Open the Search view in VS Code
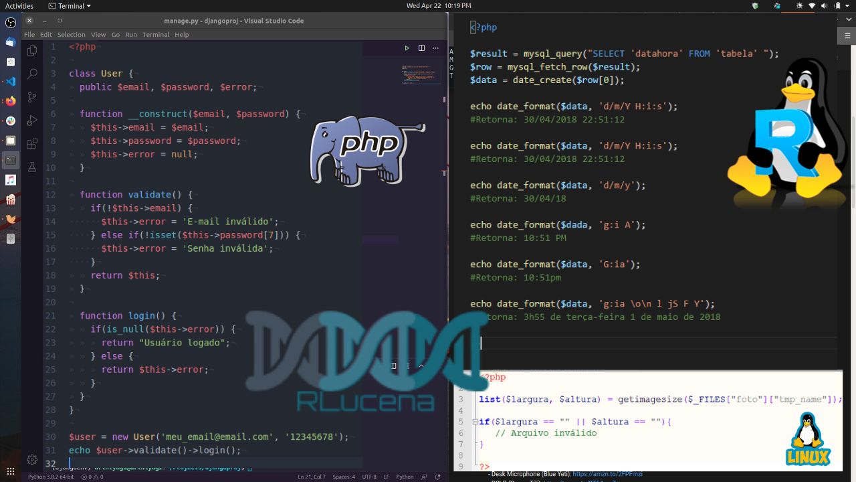The image size is (856, 482). [x=31, y=74]
